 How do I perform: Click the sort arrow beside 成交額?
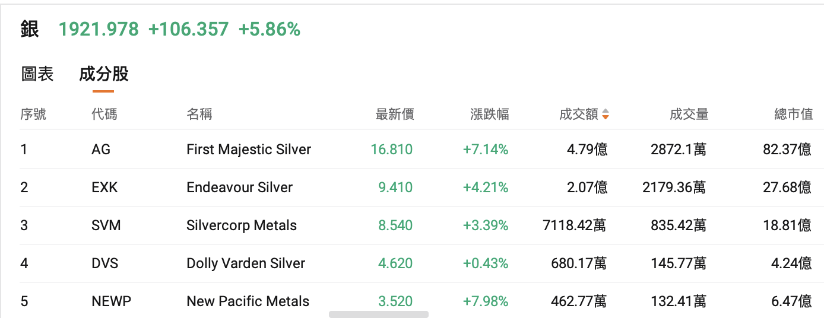pos(605,115)
